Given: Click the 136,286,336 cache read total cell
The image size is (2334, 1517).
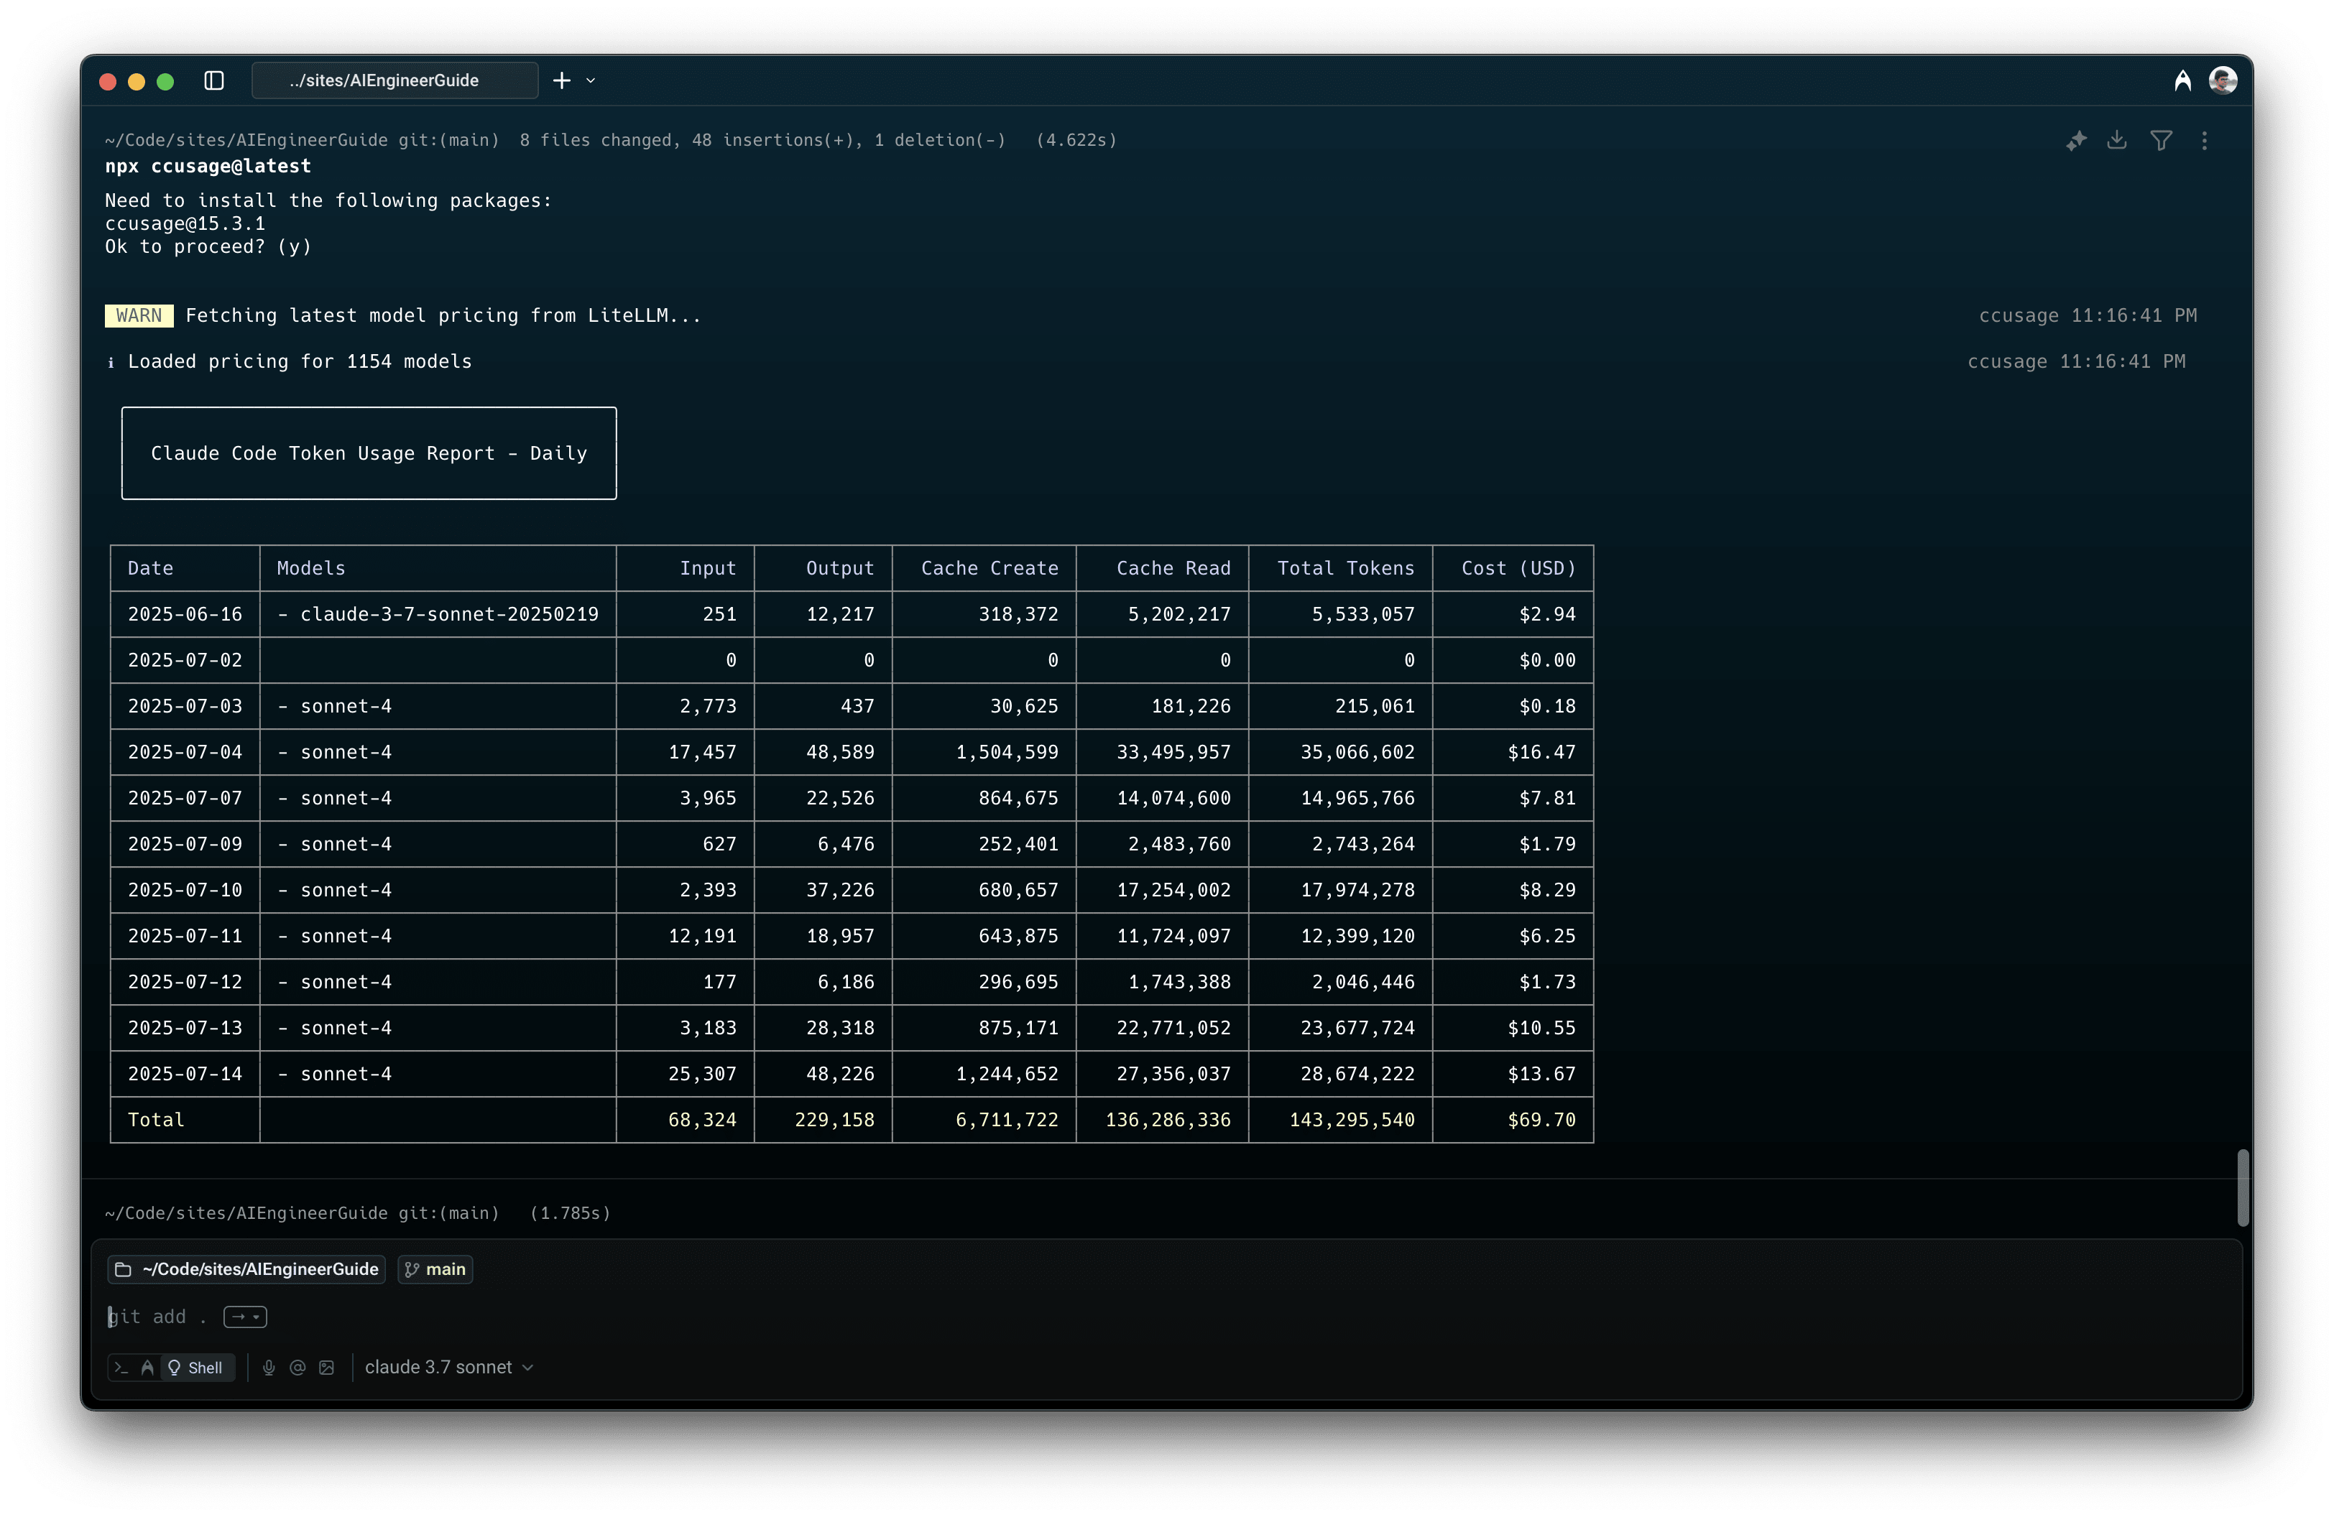Looking at the screenshot, I should tap(1168, 1120).
